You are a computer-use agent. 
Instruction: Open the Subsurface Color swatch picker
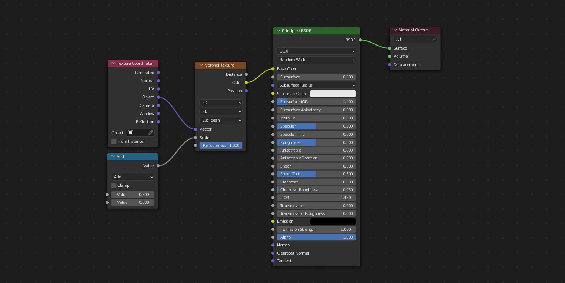[332, 94]
